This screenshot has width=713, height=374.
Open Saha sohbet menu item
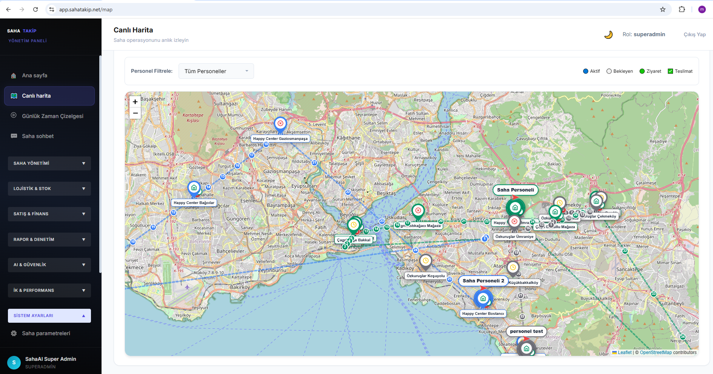49,136
